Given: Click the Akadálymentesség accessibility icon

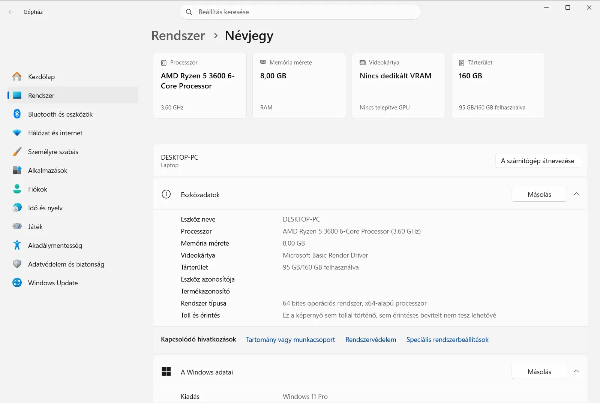Looking at the screenshot, I should click(17, 245).
